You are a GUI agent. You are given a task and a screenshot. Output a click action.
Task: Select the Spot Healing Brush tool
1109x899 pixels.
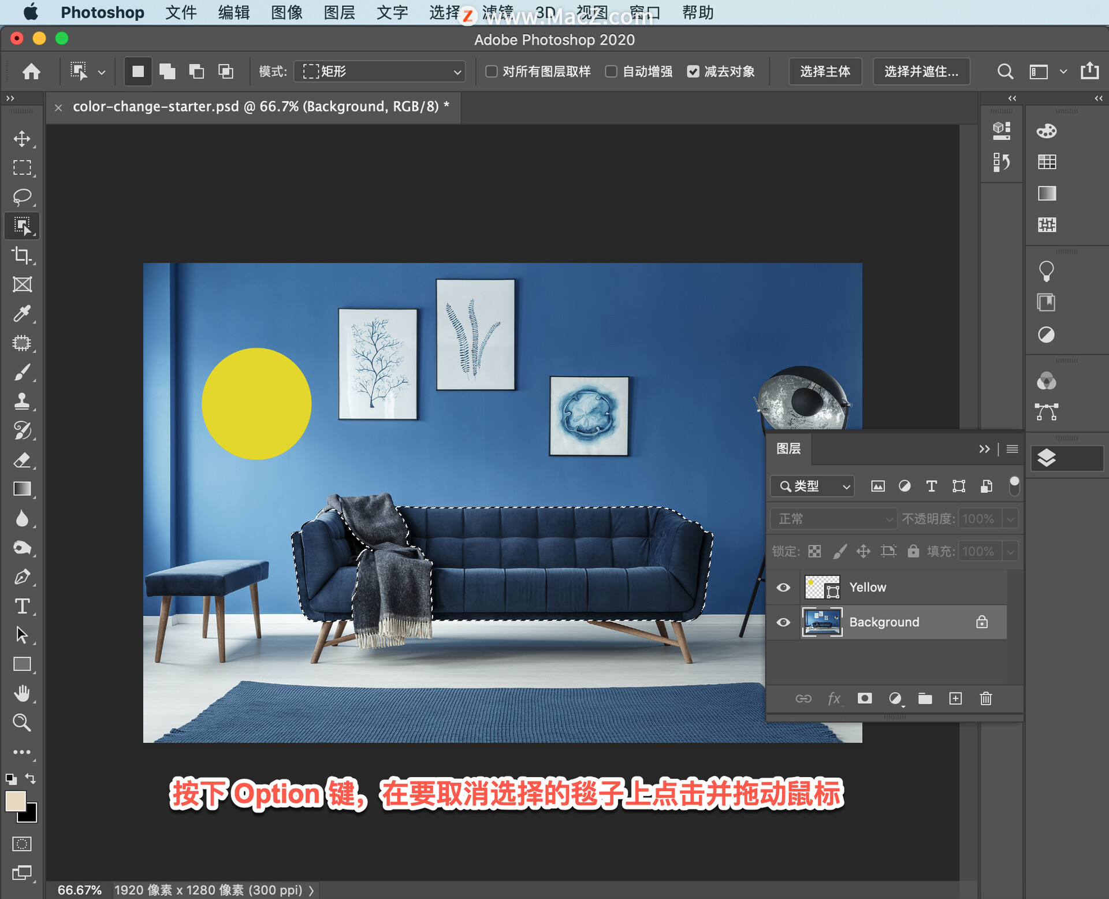[x=22, y=343]
